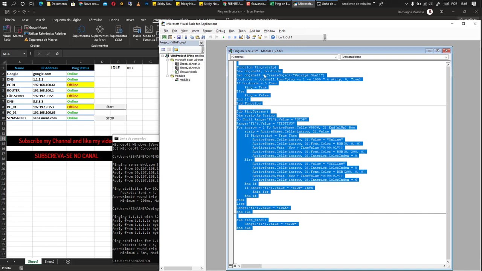The image size is (482, 271).
Task: Open Object Browser icon in VBA toolbar
Action: coord(260,37)
